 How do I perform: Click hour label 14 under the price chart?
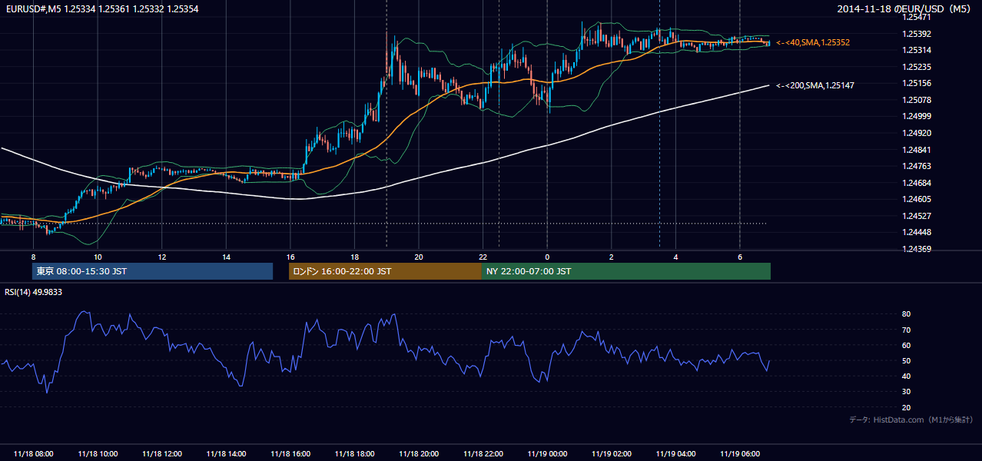coord(226,256)
